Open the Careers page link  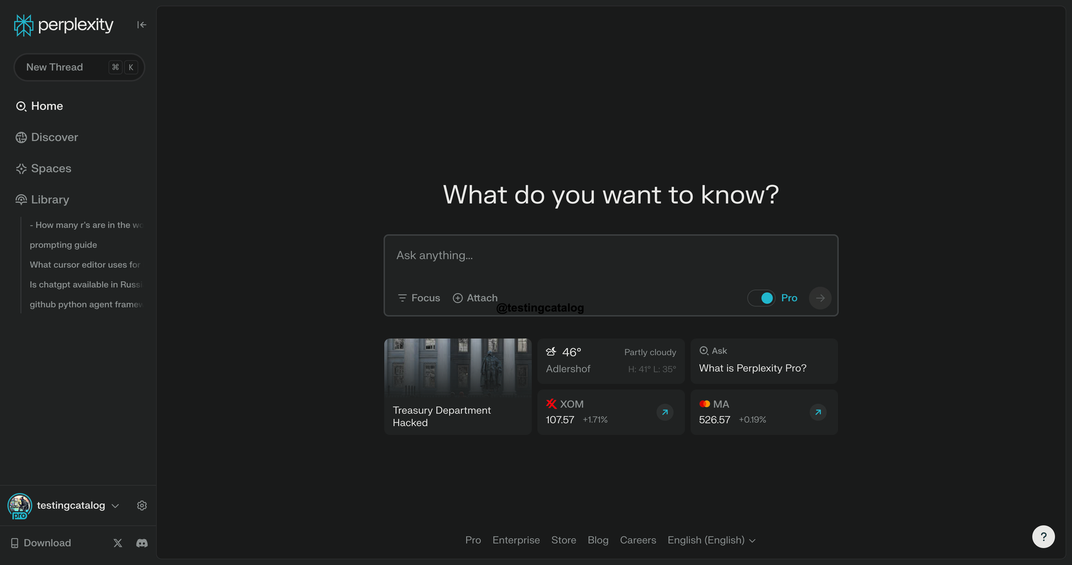[638, 540]
